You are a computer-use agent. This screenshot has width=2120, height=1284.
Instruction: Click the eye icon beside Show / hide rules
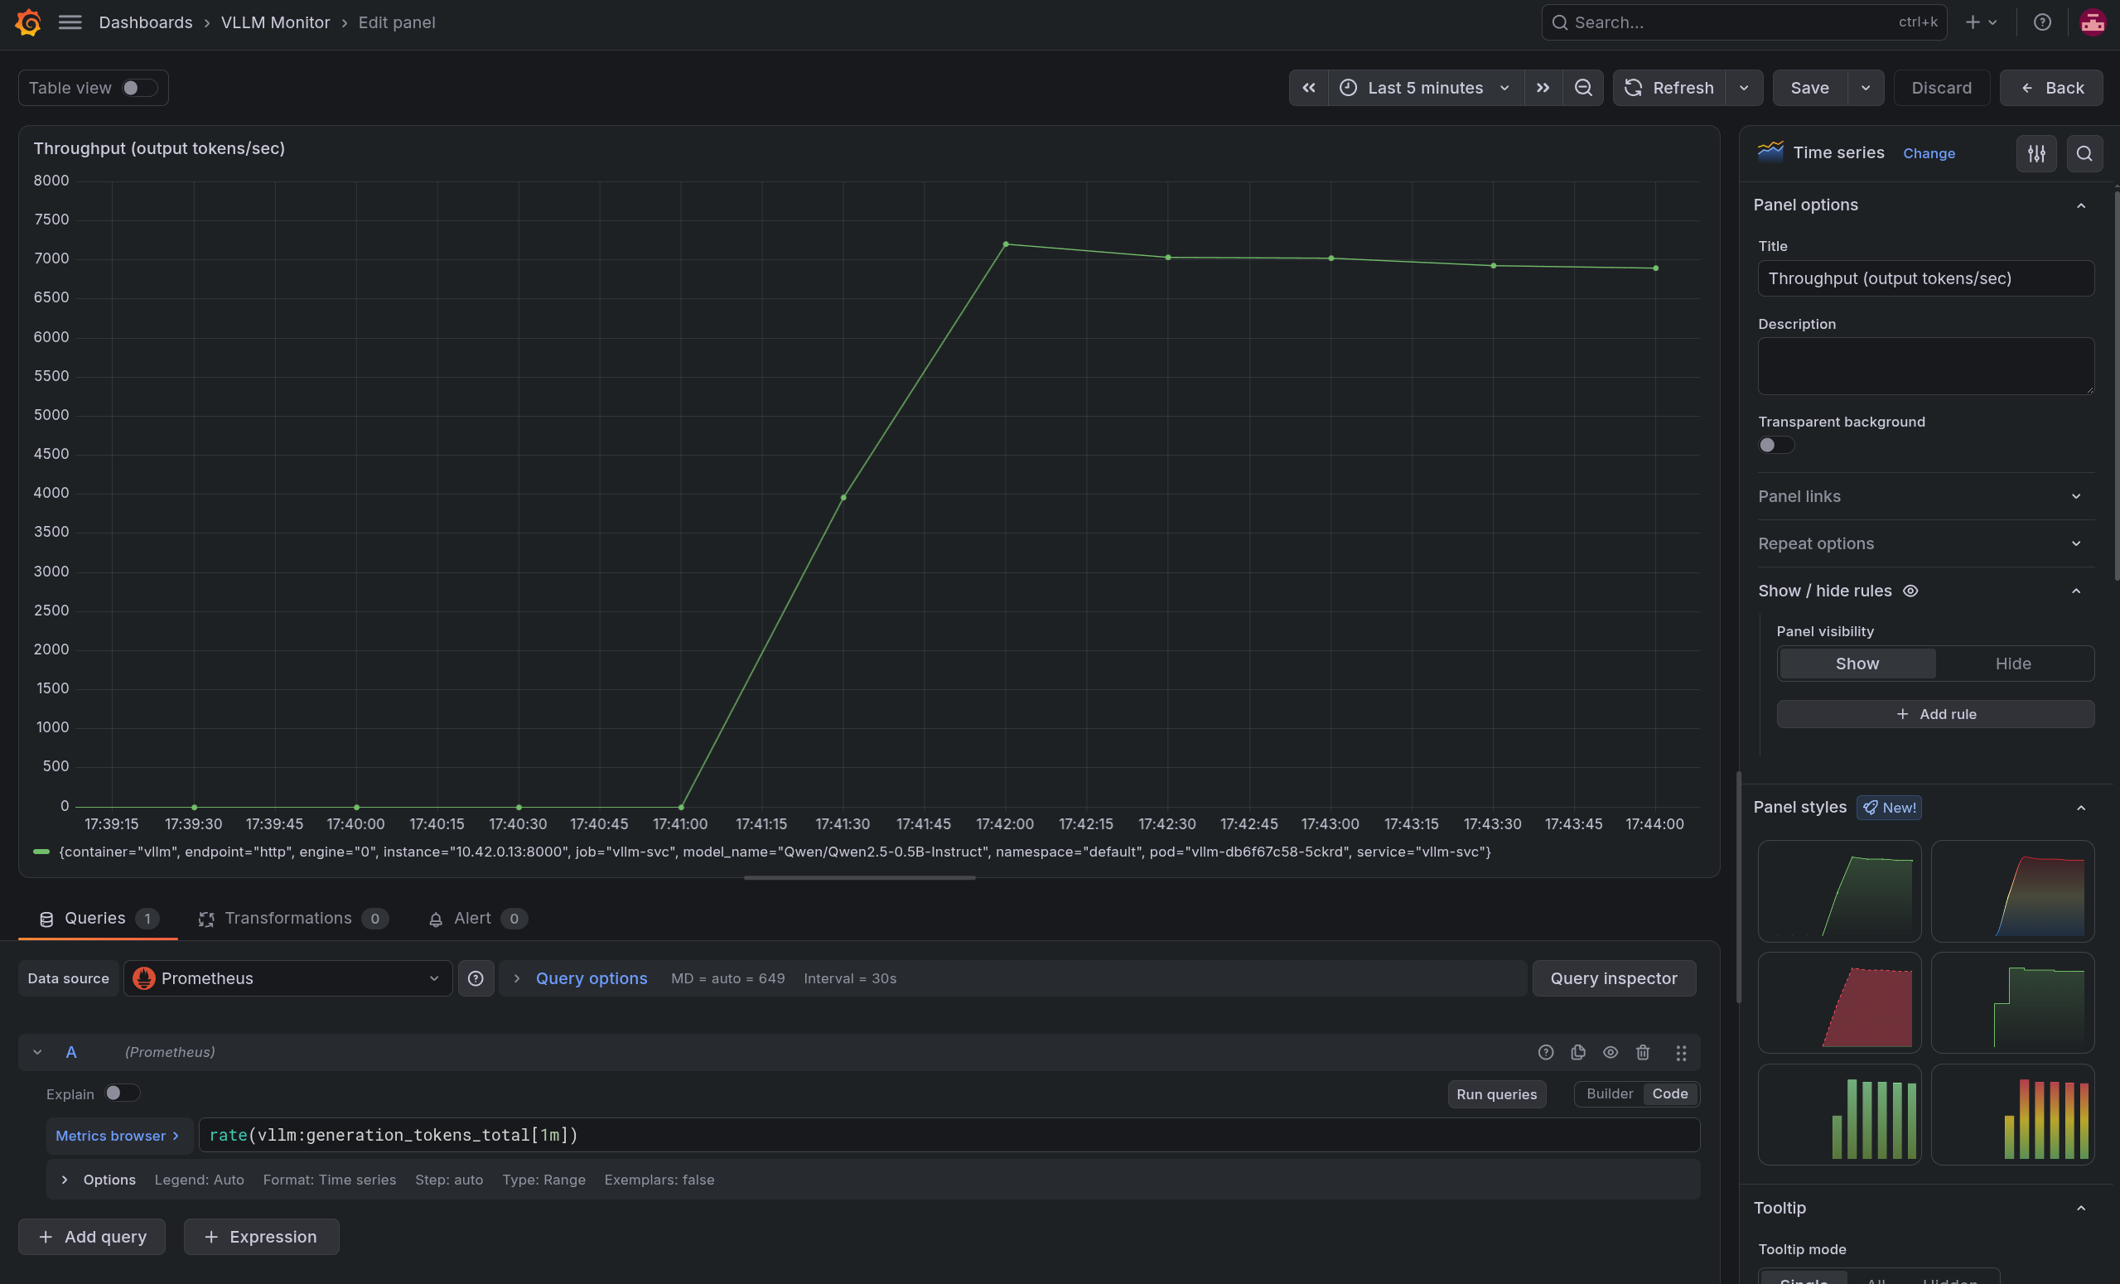click(1910, 591)
